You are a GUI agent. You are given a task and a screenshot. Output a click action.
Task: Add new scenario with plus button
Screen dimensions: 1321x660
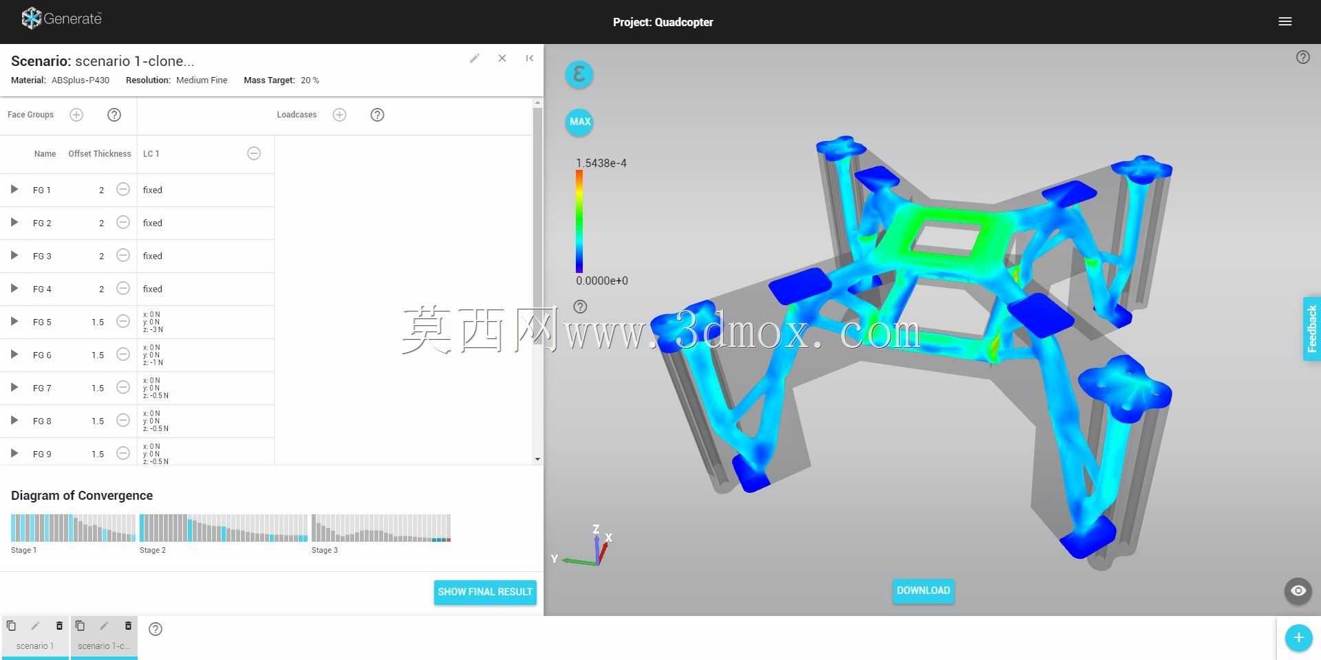point(1298,638)
